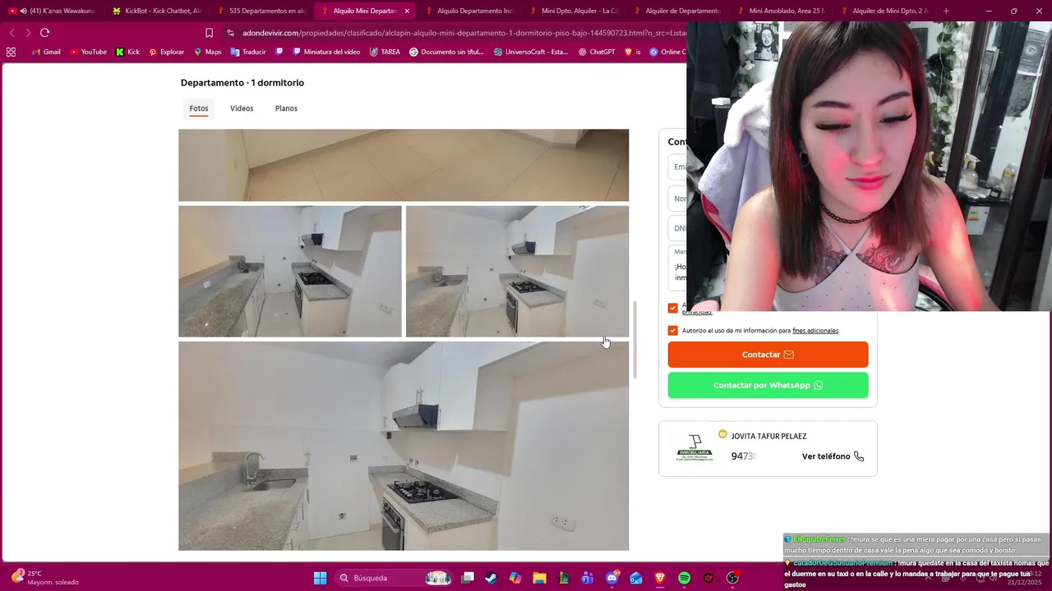Switch to the Videos tab

click(x=242, y=108)
